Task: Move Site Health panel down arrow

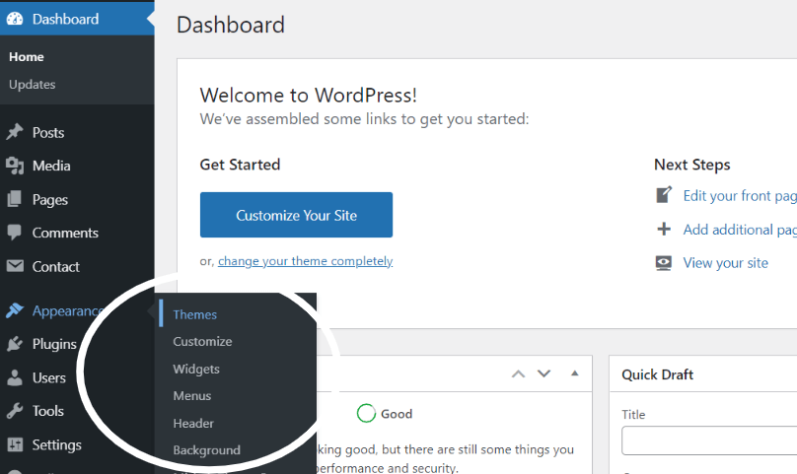Action: click(x=543, y=373)
